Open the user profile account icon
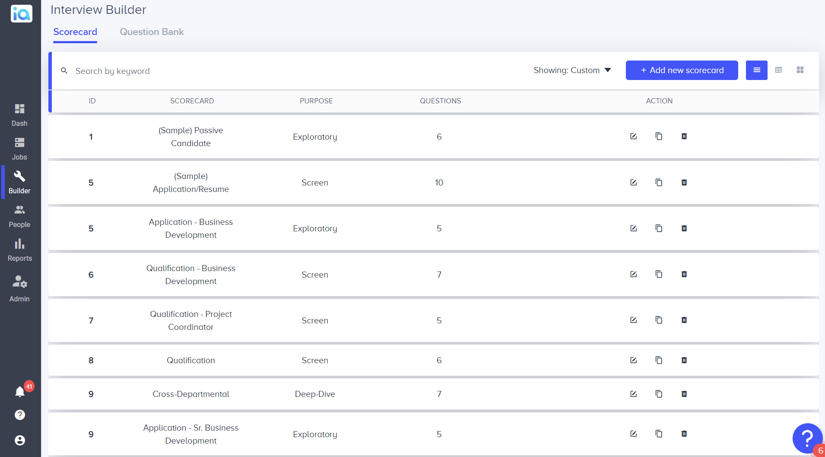This screenshot has height=457, width=825. 19,440
